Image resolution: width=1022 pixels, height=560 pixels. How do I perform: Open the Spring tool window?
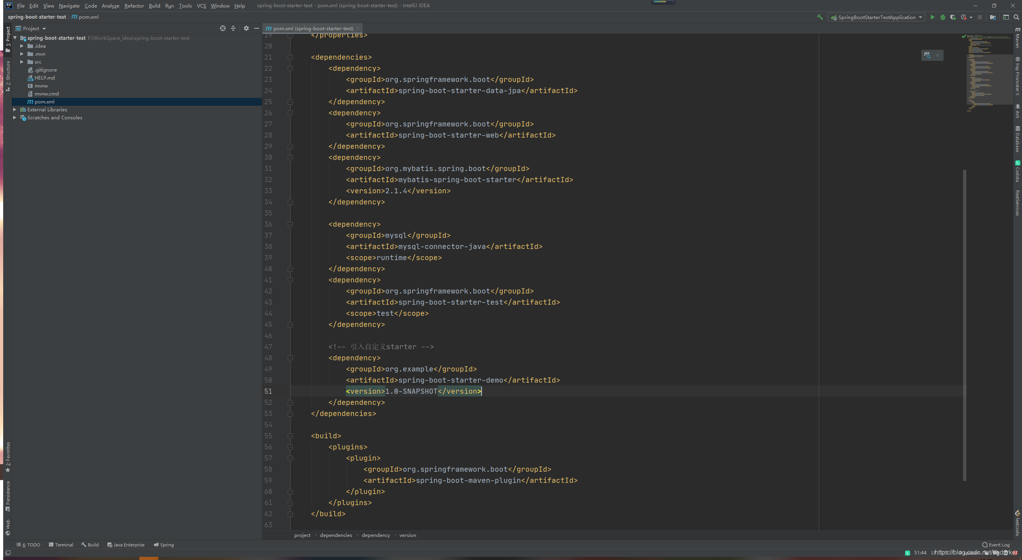point(164,544)
